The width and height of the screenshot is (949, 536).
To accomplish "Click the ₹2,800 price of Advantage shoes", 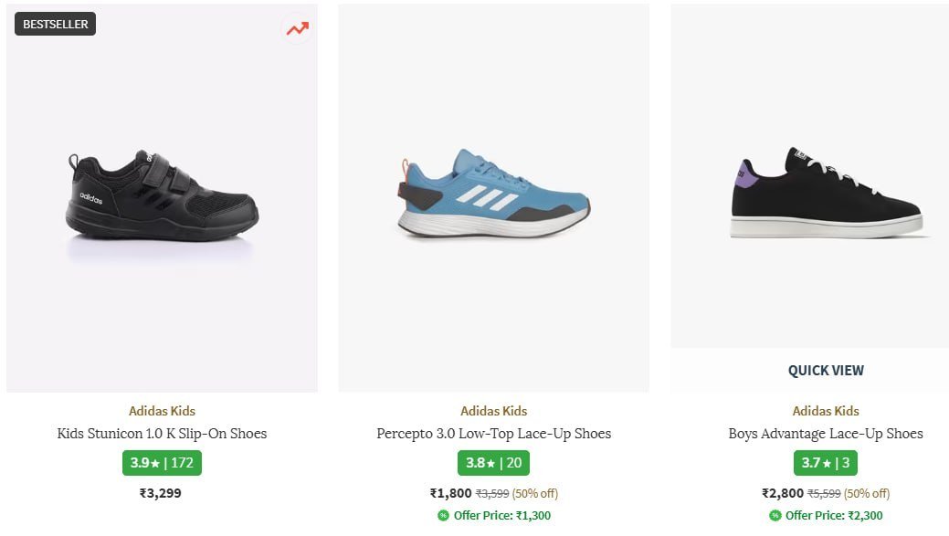I will pyautogui.click(x=783, y=493).
